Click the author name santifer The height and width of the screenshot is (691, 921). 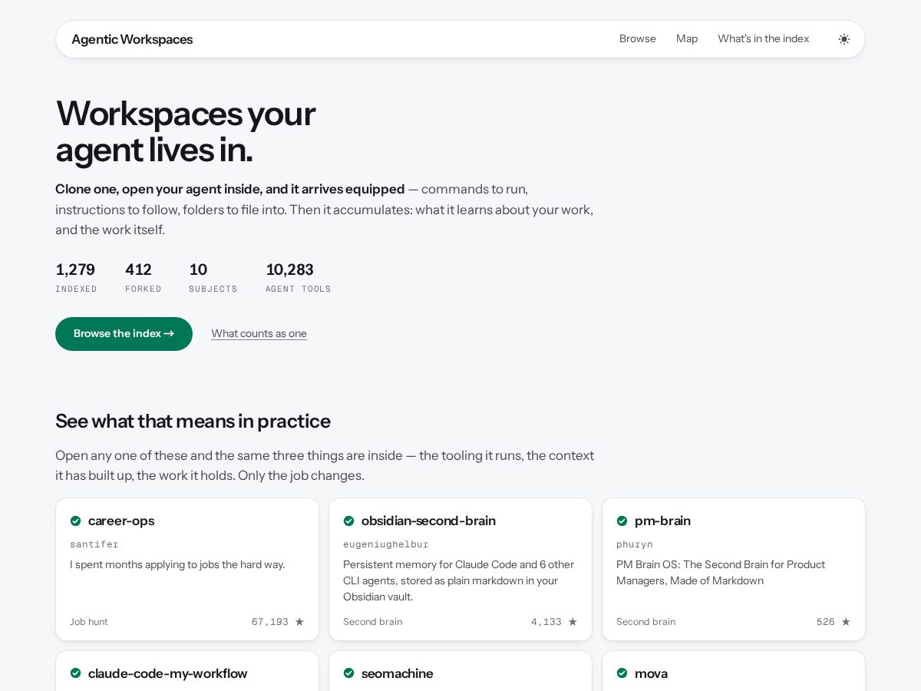coord(94,544)
